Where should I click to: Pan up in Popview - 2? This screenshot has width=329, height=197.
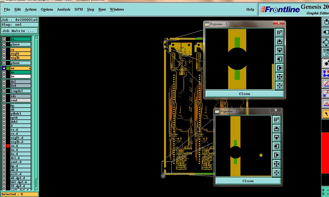tap(276, 128)
